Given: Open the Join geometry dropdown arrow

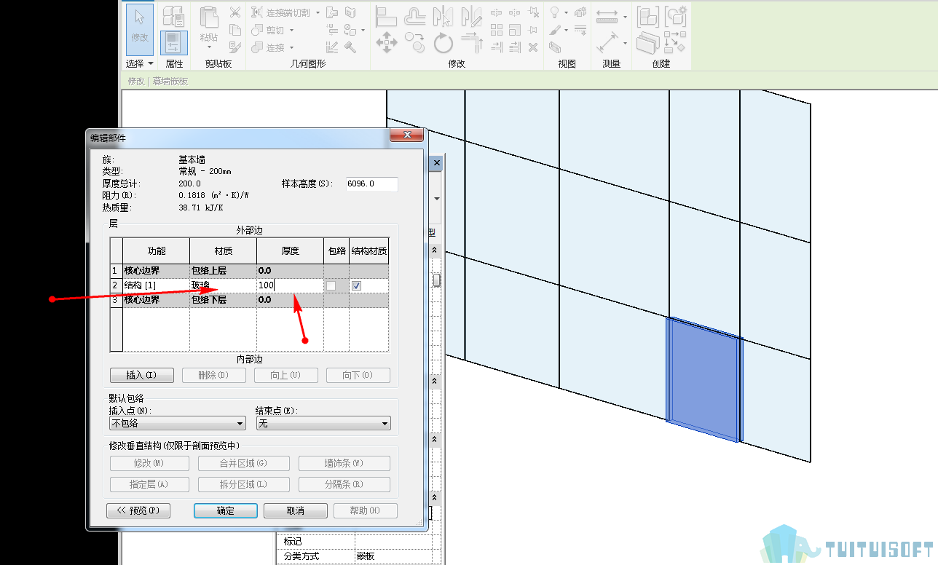Looking at the screenshot, I should click(292, 47).
